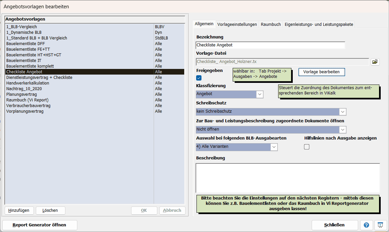Image resolution: width=389 pixels, height=232 pixels.
Task: Click the Hinzufügen button
Action: coord(19,210)
